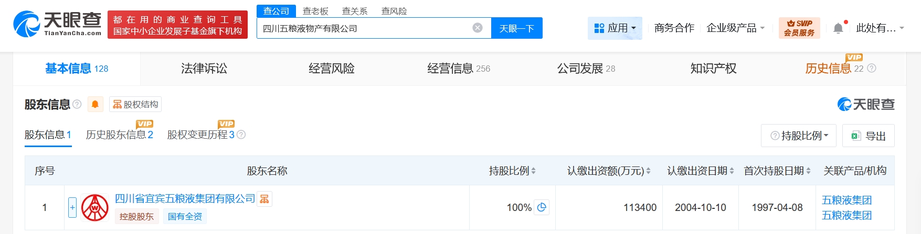Open the 股权结构 equity structure chart

(135, 105)
